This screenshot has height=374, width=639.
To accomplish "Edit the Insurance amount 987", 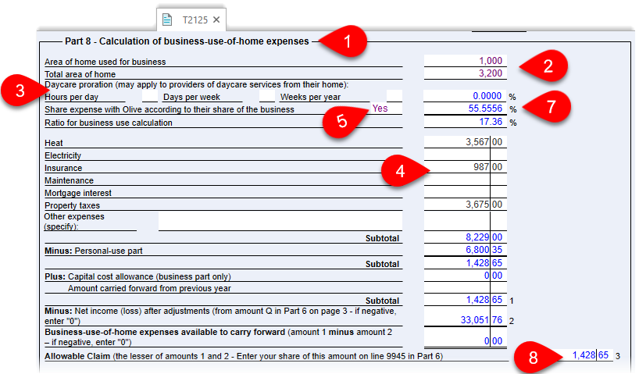I will click(x=465, y=167).
